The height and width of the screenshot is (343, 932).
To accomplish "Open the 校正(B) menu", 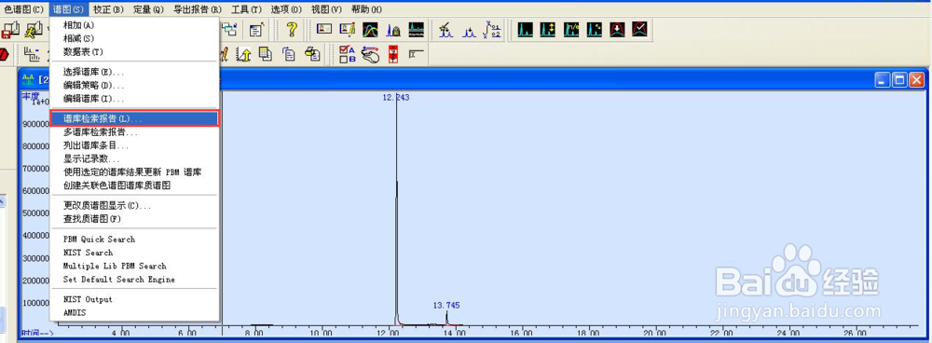I will click(x=109, y=9).
